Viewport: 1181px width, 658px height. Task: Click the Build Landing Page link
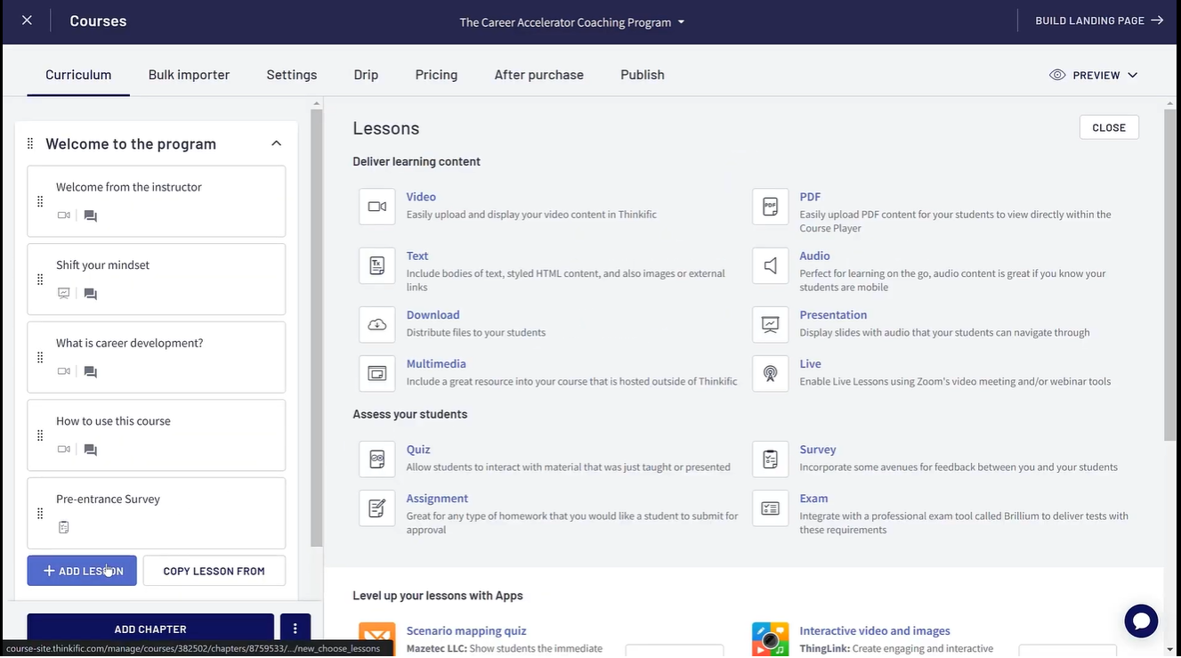click(x=1099, y=20)
